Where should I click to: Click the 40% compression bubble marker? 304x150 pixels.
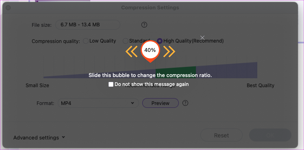pos(150,51)
